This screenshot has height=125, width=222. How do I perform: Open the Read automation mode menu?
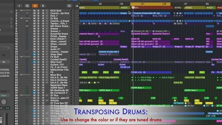4,95
